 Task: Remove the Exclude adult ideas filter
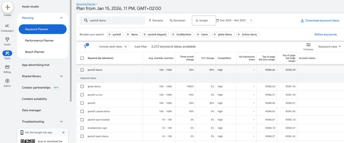[x=126, y=47]
